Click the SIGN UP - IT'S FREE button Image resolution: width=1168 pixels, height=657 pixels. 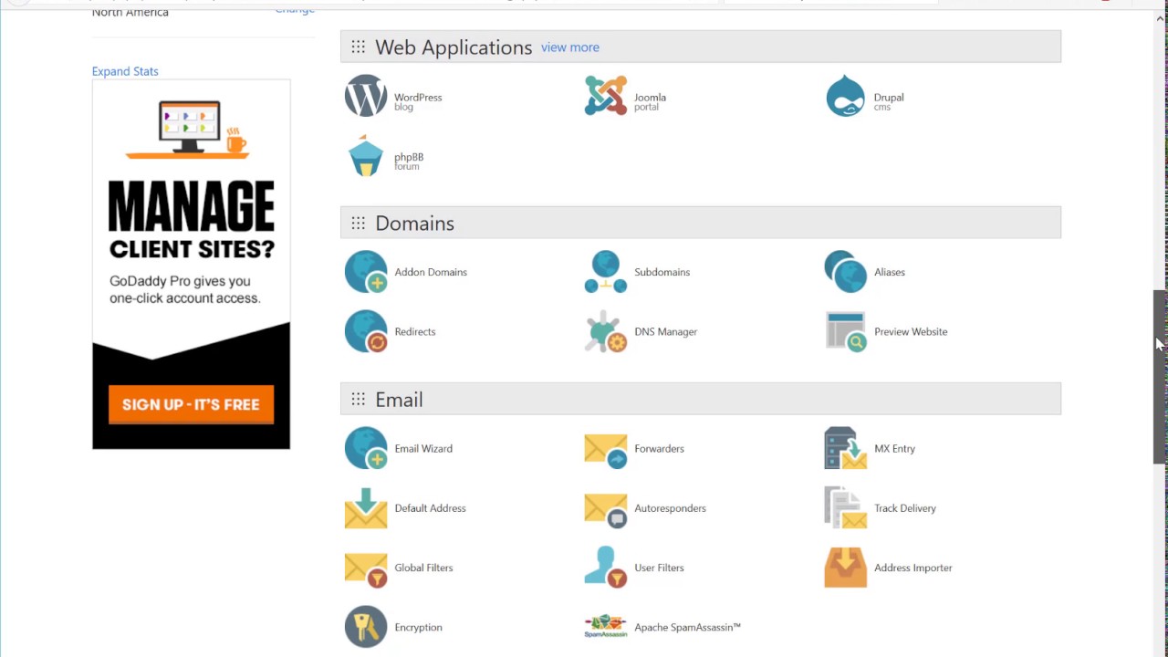click(x=191, y=404)
